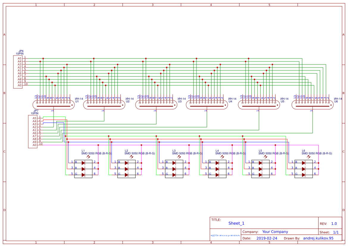Click the EasyEDA logo in title block
Viewport: 348px width, 247px height.
(225, 235)
